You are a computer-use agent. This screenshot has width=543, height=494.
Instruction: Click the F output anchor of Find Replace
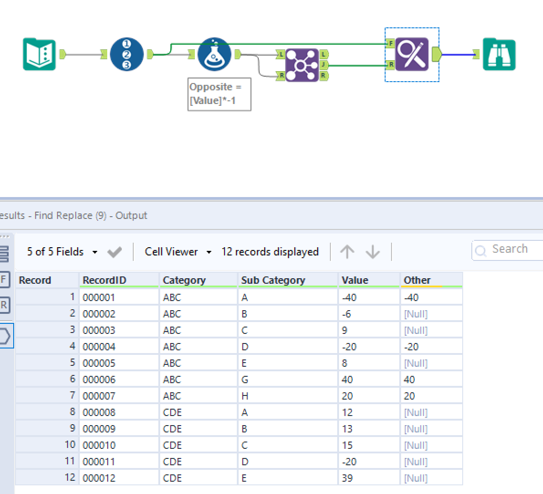pos(391,43)
